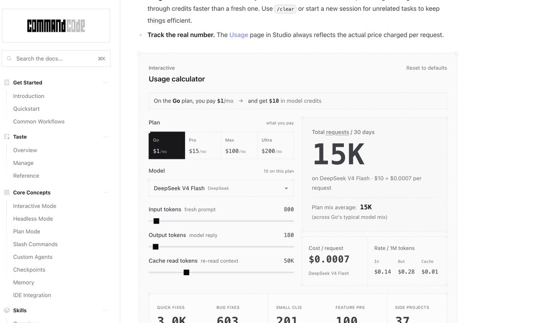
Task: Collapse the Skills section chevron
Action: pyautogui.click(x=106, y=310)
